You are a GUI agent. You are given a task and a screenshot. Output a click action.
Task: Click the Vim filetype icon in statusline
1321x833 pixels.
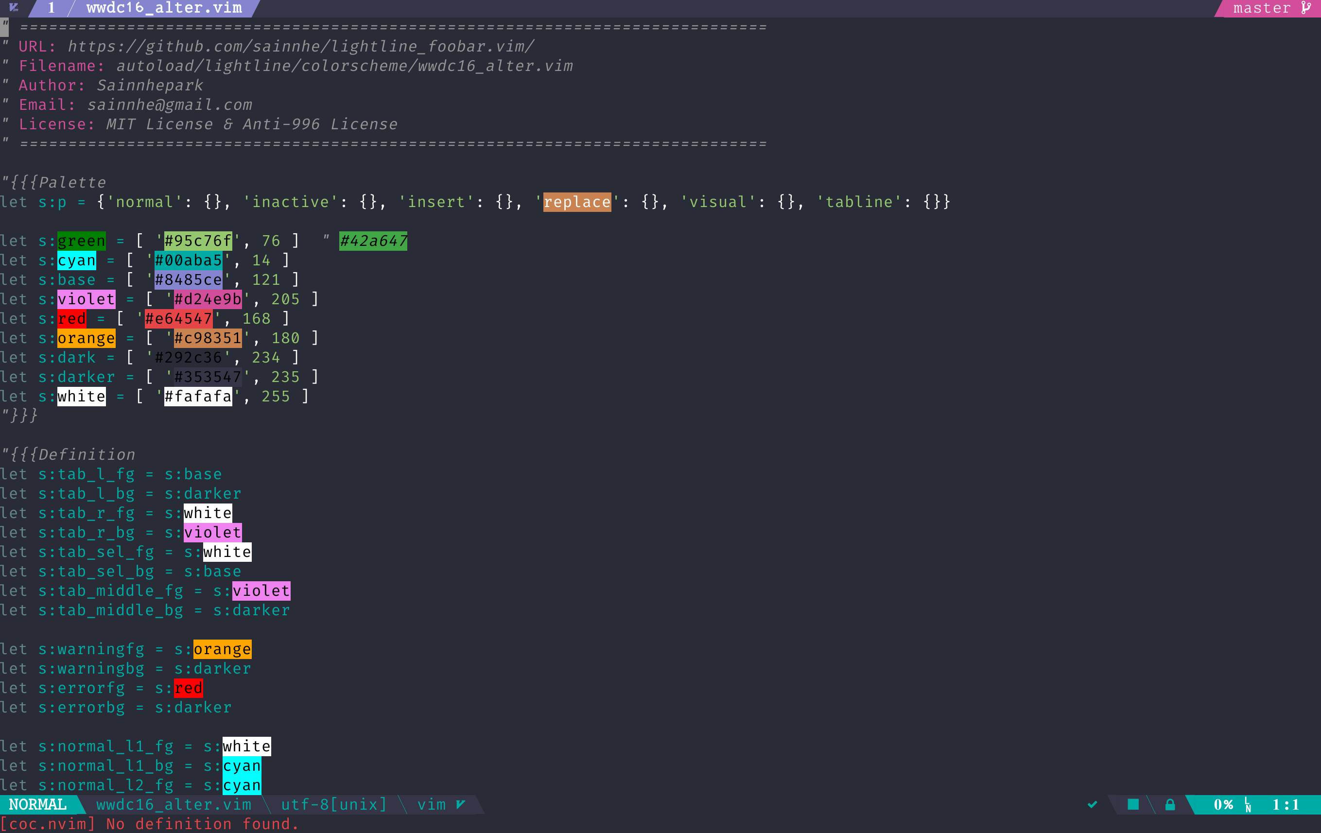point(461,804)
